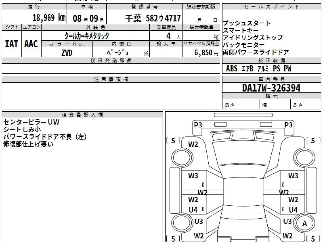Click the circled A mark on the wheel

(304, 223)
